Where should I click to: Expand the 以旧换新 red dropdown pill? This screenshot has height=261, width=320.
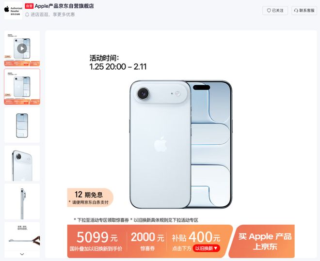(207, 248)
